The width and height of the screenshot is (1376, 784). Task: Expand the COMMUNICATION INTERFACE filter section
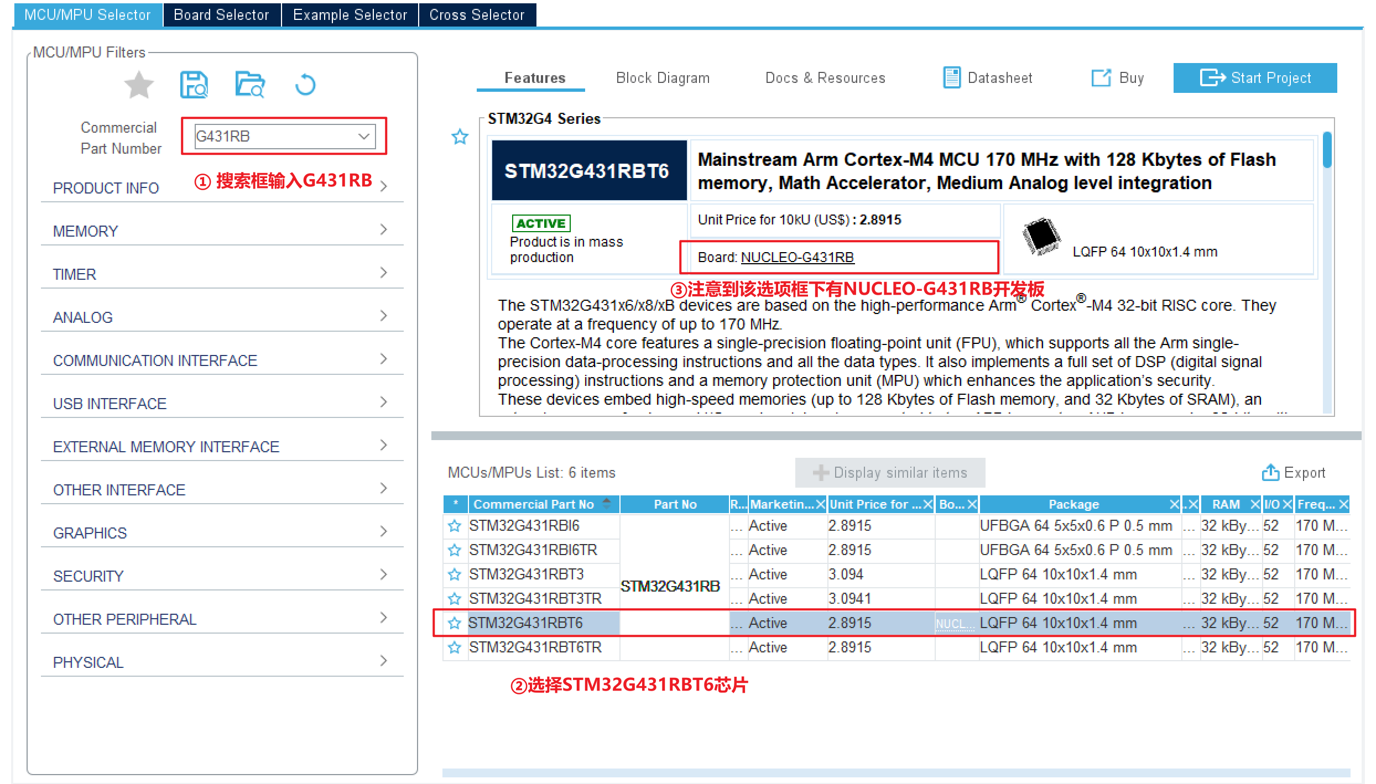click(222, 360)
